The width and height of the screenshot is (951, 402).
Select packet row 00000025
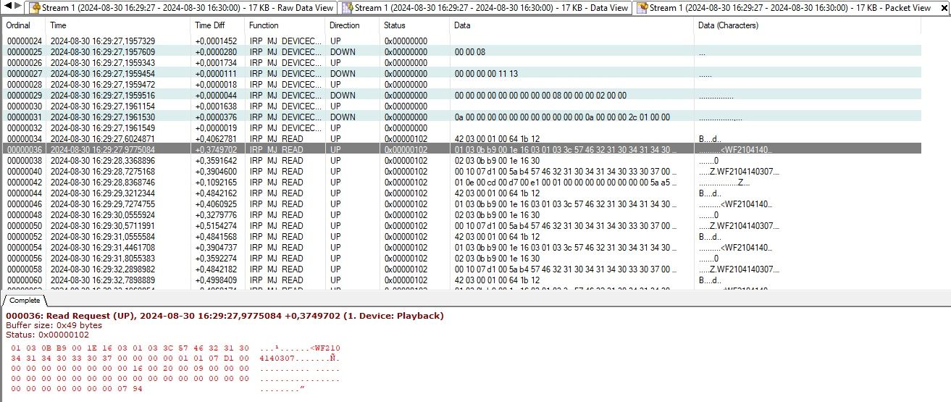(x=462, y=52)
